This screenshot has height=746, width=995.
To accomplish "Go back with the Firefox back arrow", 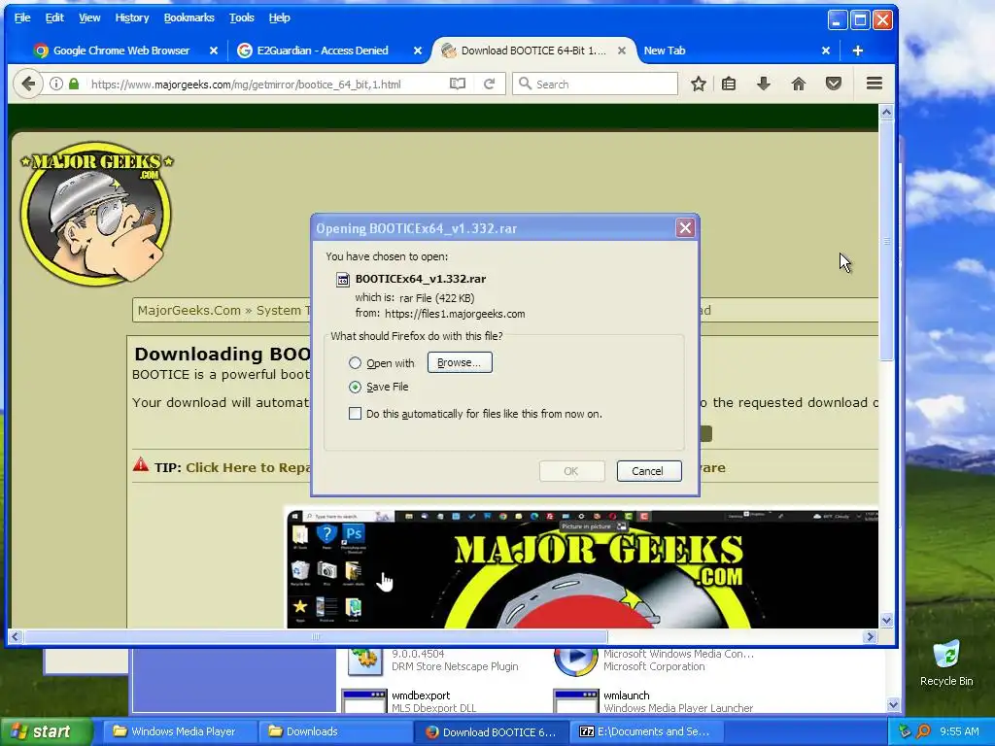I will click(x=28, y=84).
